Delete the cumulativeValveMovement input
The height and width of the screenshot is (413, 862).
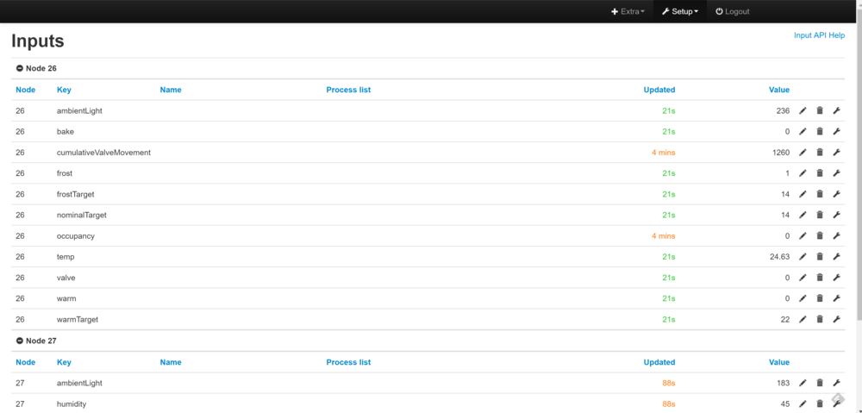820,153
